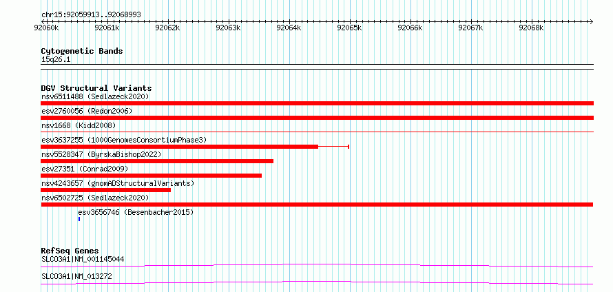
Task: Click the 92061k ruler tick label
Action: coord(107,28)
